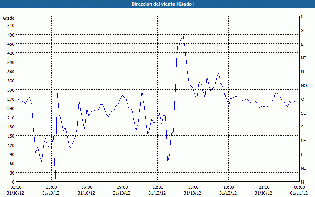Image resolution: width=315 pixels, height=197 pixels.
Task: Click the 'Grado' unit label on the left axis
Action: coord(9,18)
